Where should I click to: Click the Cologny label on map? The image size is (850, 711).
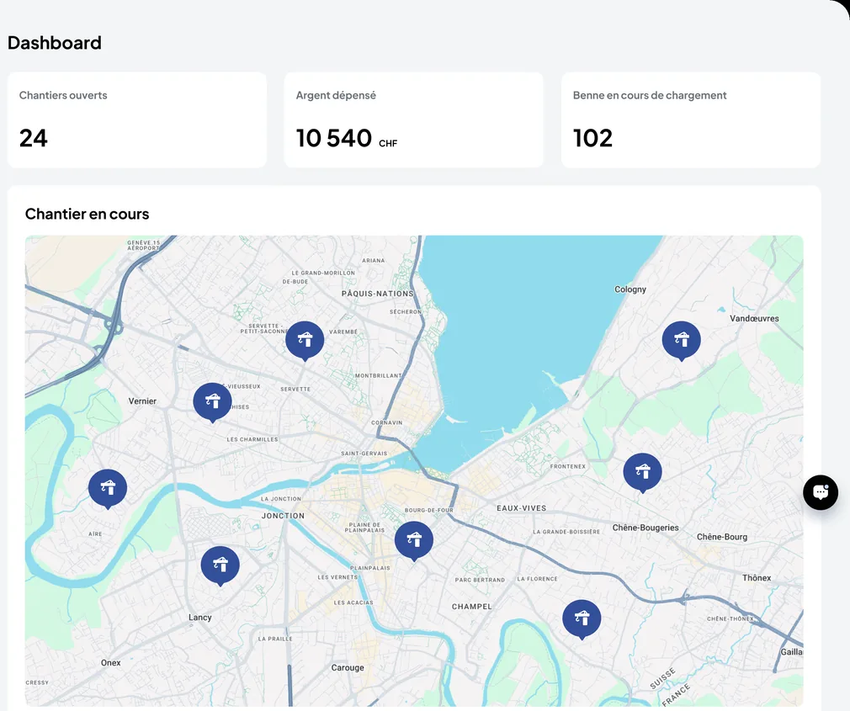point(630,289)
